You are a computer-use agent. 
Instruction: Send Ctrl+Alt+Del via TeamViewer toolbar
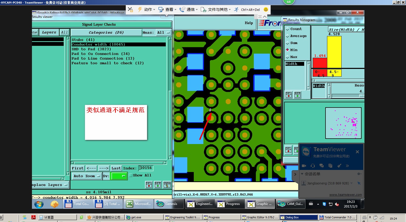click(x=247, y=10)
